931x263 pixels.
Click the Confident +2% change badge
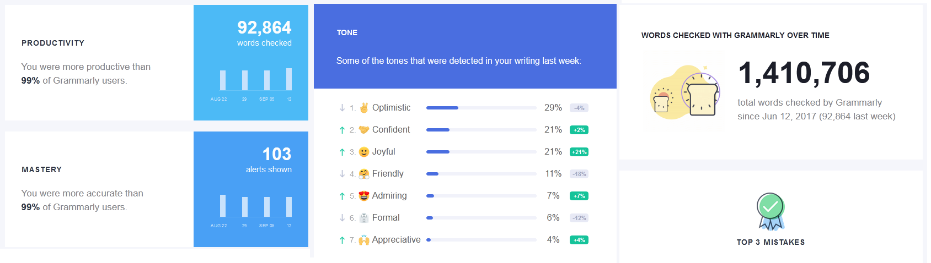pyautogui.click(x=579, y=130)
